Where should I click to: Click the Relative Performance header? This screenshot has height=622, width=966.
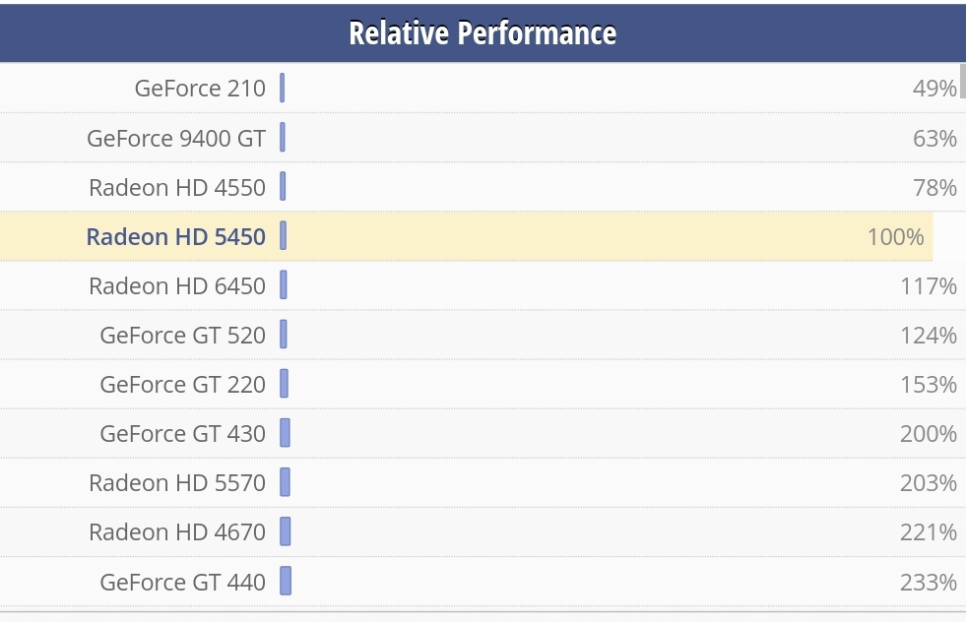pyautogui.click(x=483, y=32)
